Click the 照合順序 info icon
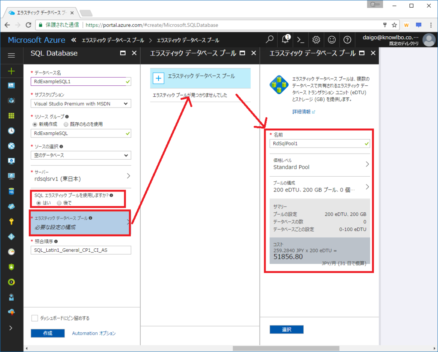The height and width of the screenshot is (352, 438). (56, 241)
